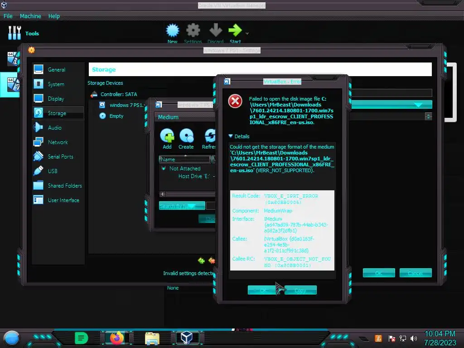Open the Storage settings category
464x348 pixels.
coord(58,113)
